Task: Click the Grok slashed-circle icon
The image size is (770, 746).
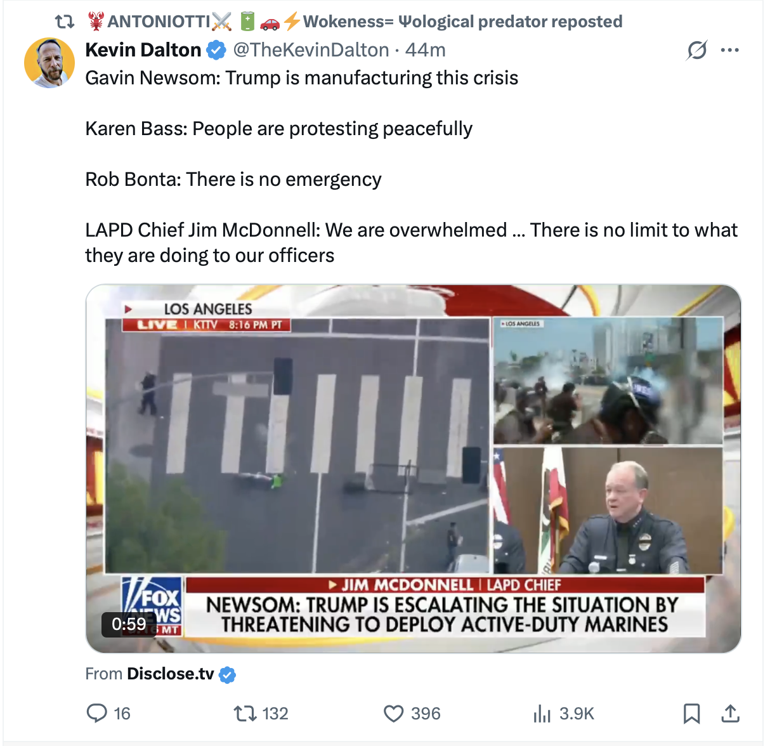Action: 696,50
